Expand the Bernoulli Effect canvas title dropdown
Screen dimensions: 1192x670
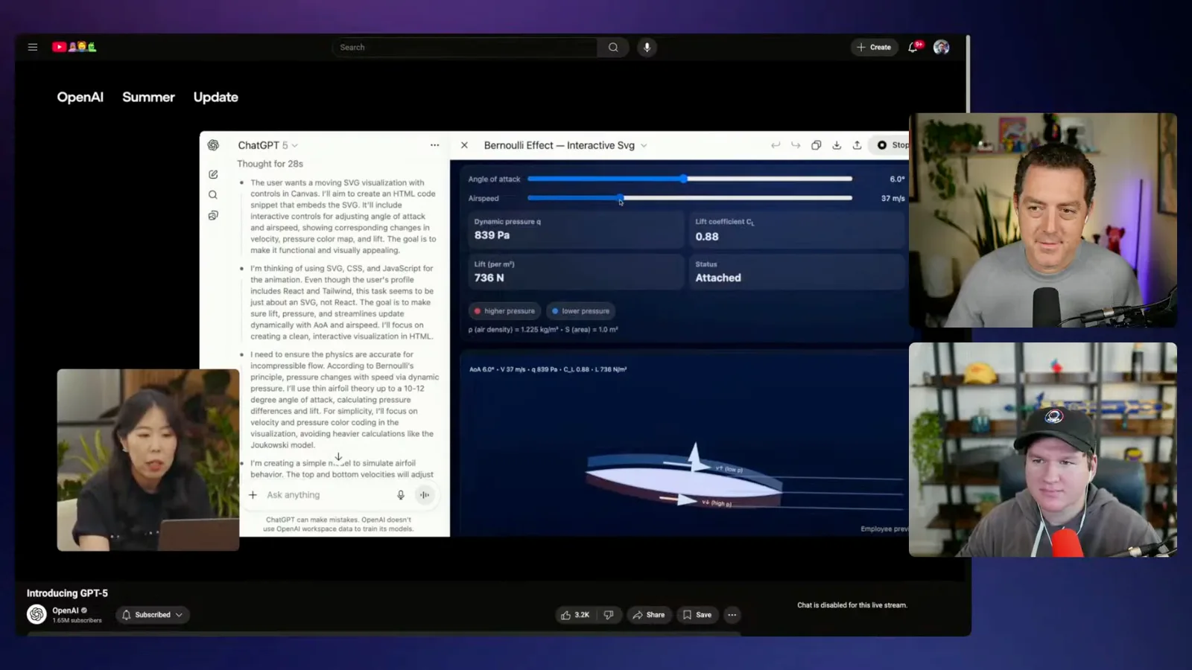[565, 145]
